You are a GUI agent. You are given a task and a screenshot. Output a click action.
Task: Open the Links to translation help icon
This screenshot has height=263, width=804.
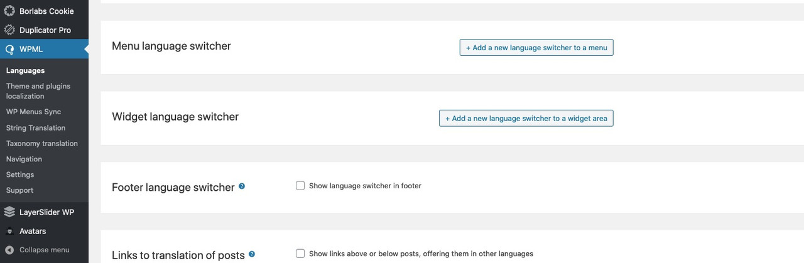252,254
